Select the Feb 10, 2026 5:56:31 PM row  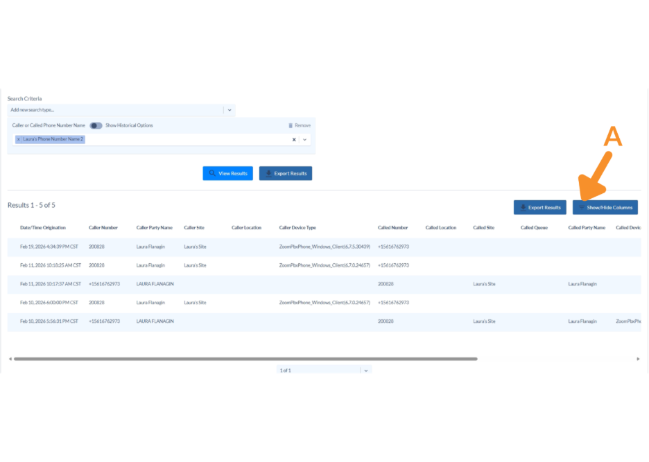49,321
